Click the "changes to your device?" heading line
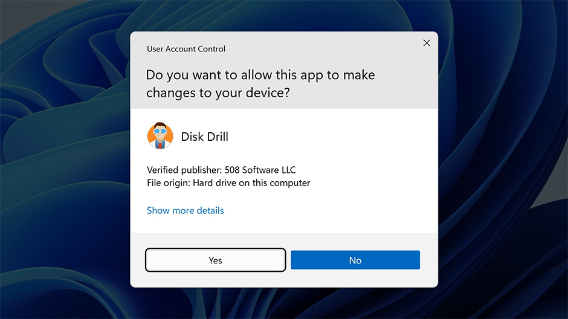 click(x=218, y=94)
